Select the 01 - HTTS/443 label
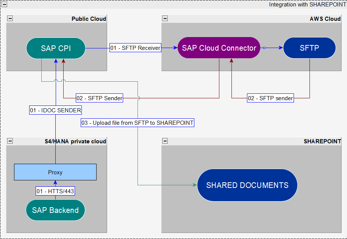 coord(55,191)
